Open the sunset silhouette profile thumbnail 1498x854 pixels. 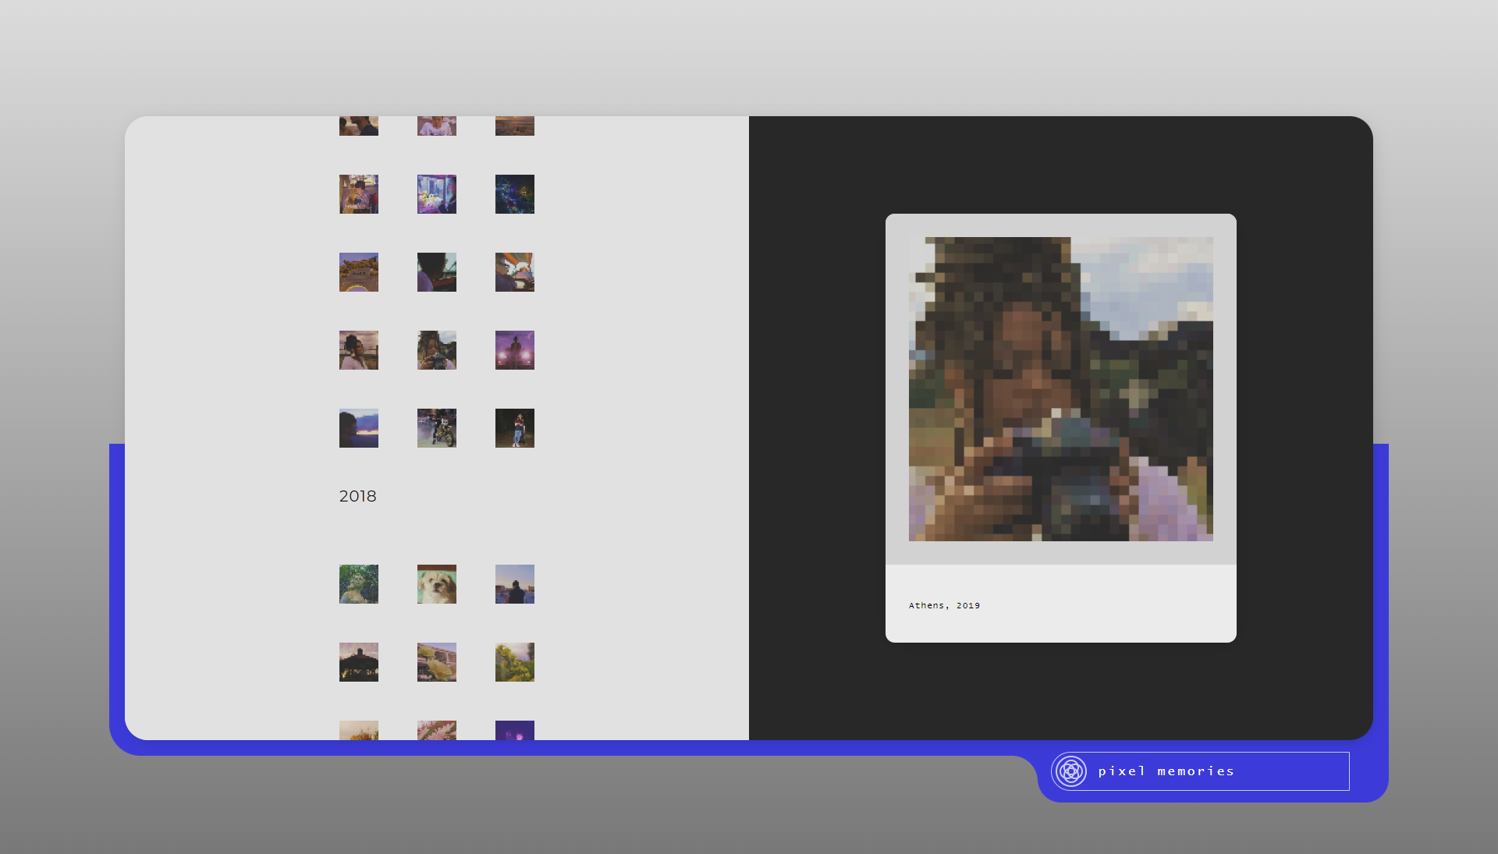(x=359, y=428)
